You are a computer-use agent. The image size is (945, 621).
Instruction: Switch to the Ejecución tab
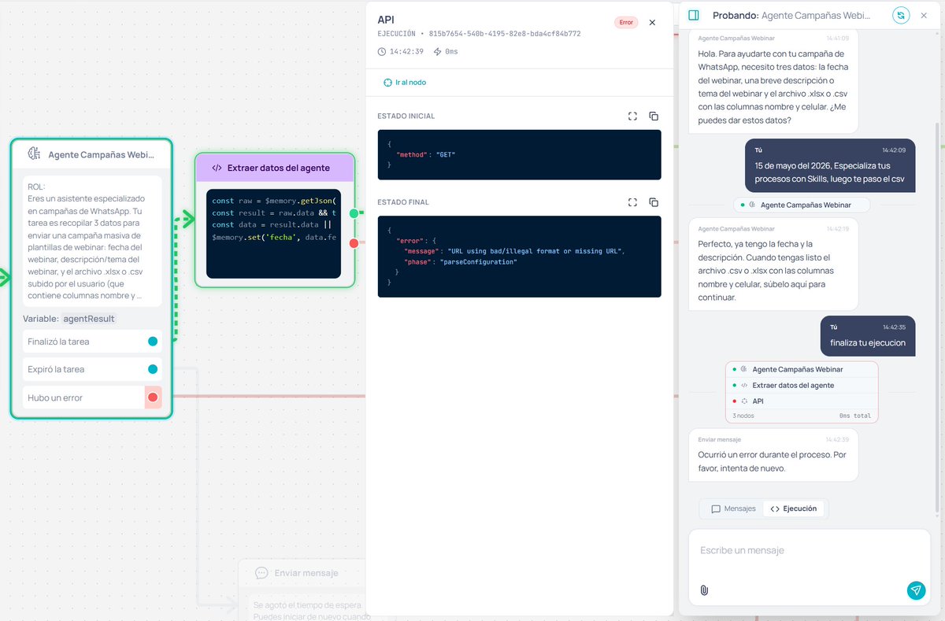793,508
